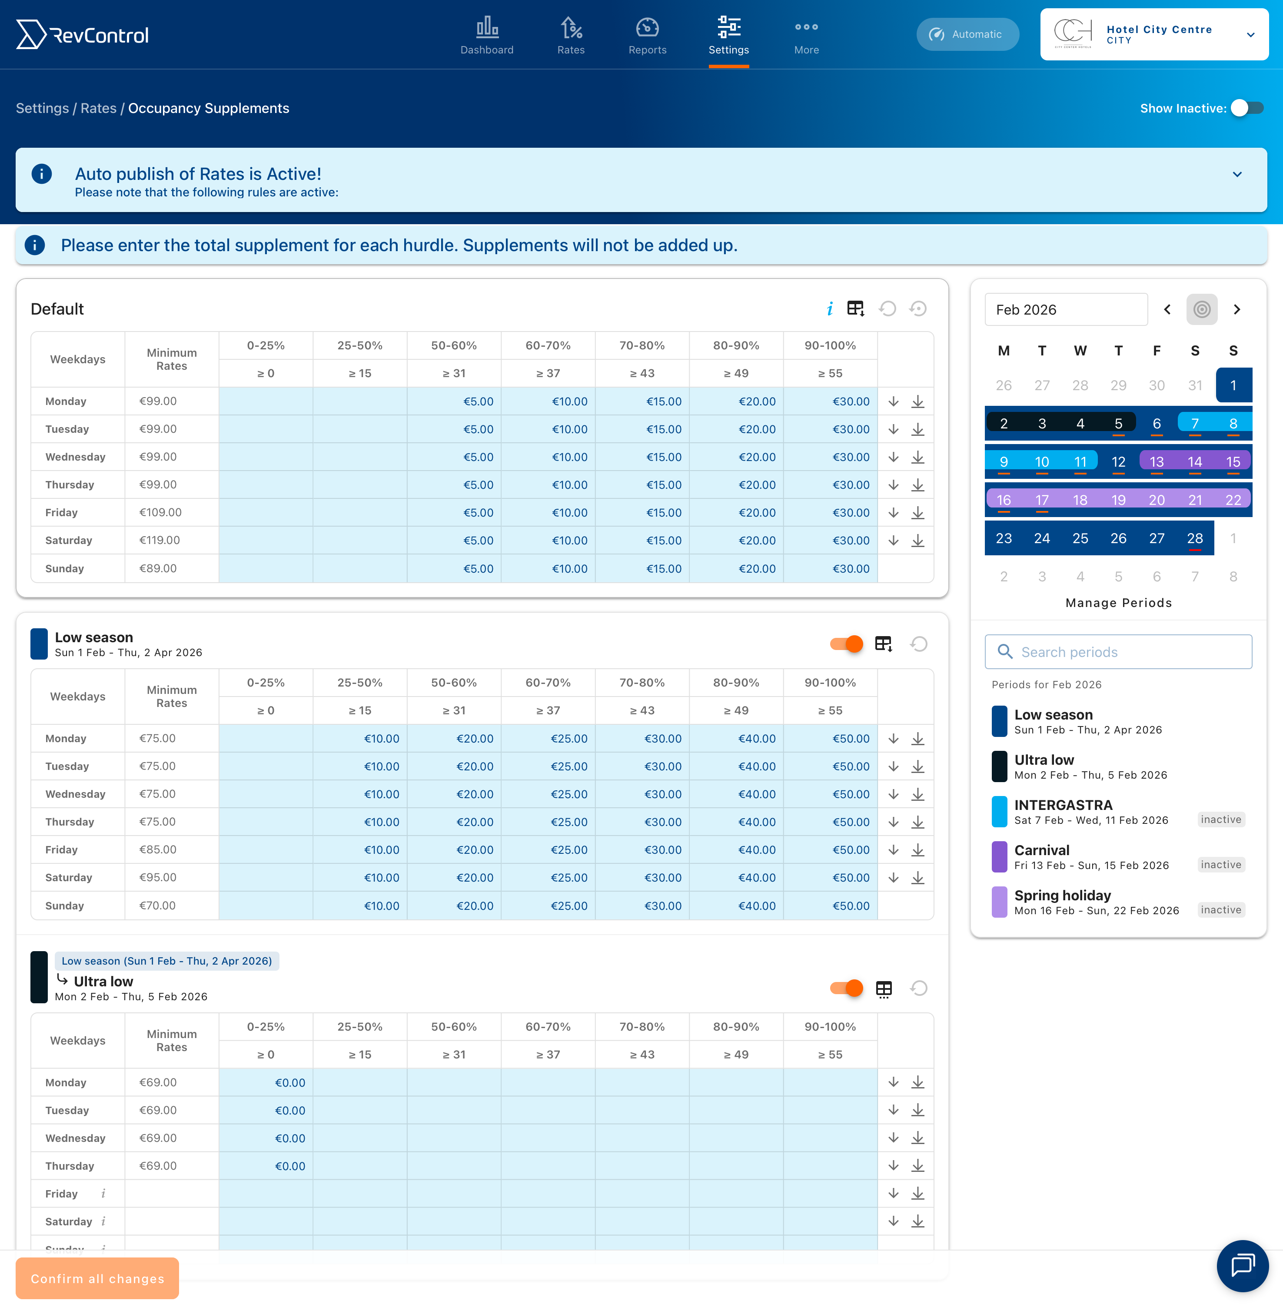Copy Default Monday supplements down one row
This screenshot has width=1283, height=1307.
coord(894,401)
